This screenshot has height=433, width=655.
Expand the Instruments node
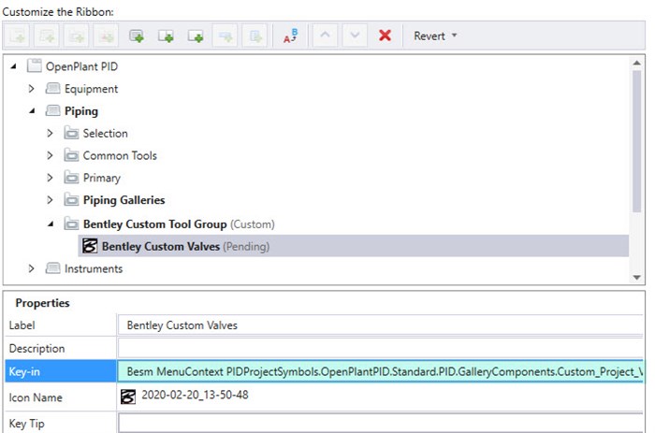[x=31, y=268]
